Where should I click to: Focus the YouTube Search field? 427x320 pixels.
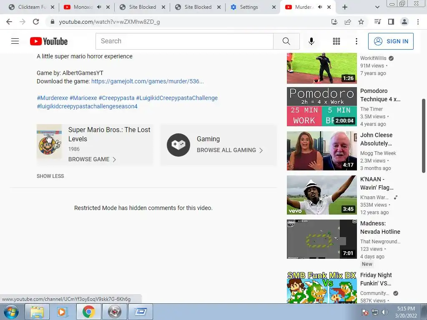coord(184,41)
